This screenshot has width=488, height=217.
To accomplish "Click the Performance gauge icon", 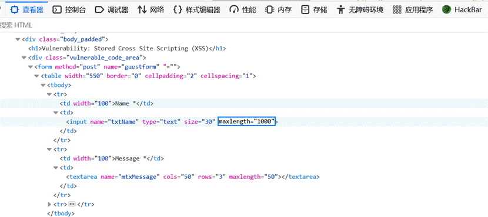I will [x=234, y=9].
